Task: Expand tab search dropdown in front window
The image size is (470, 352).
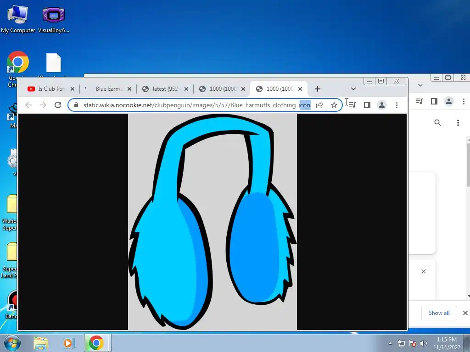Action: (x=353, y=89)
